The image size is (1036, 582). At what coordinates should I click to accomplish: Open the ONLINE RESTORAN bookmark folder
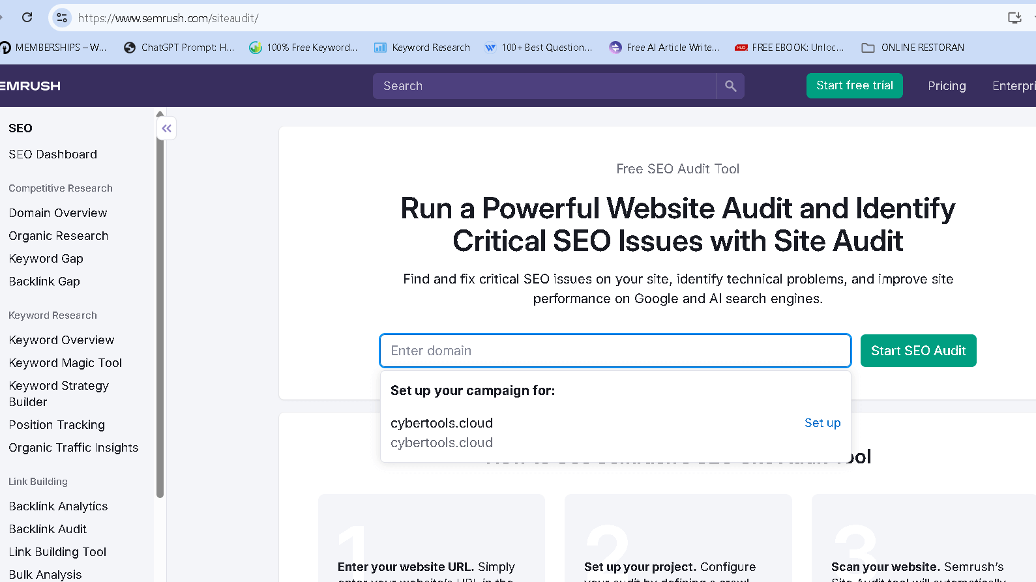click(x=913, y=48)
